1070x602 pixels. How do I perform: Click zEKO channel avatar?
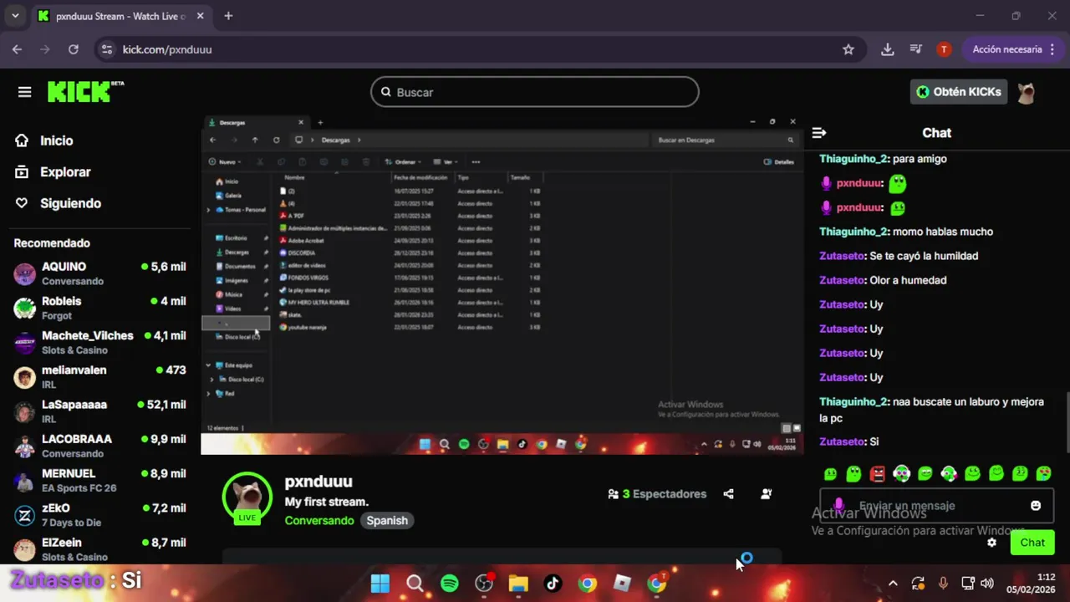coord(25,515)
